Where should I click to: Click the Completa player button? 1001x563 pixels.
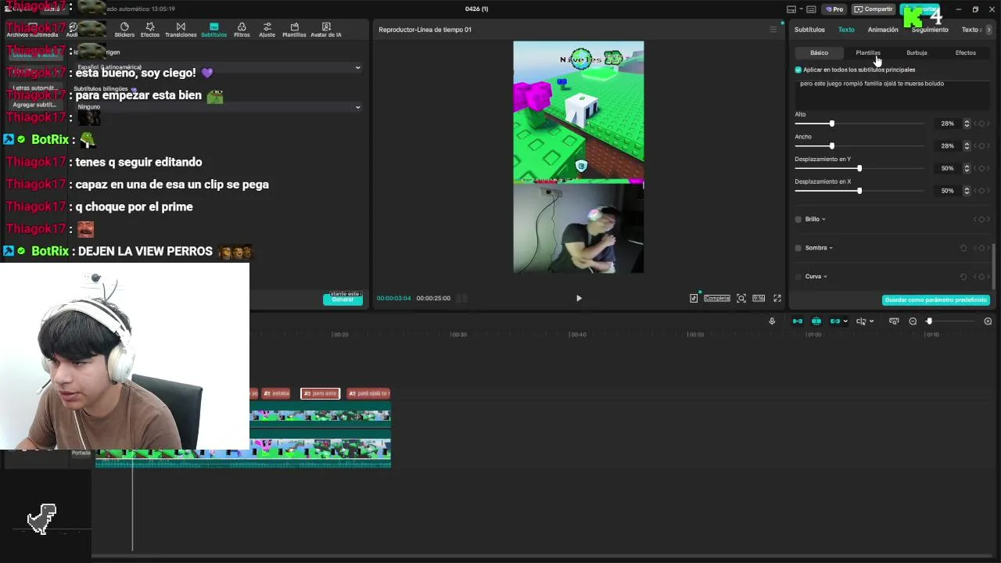(717, 298)
